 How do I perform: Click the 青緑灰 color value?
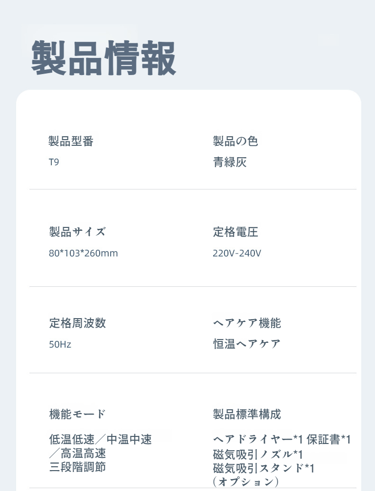(230, 162)
